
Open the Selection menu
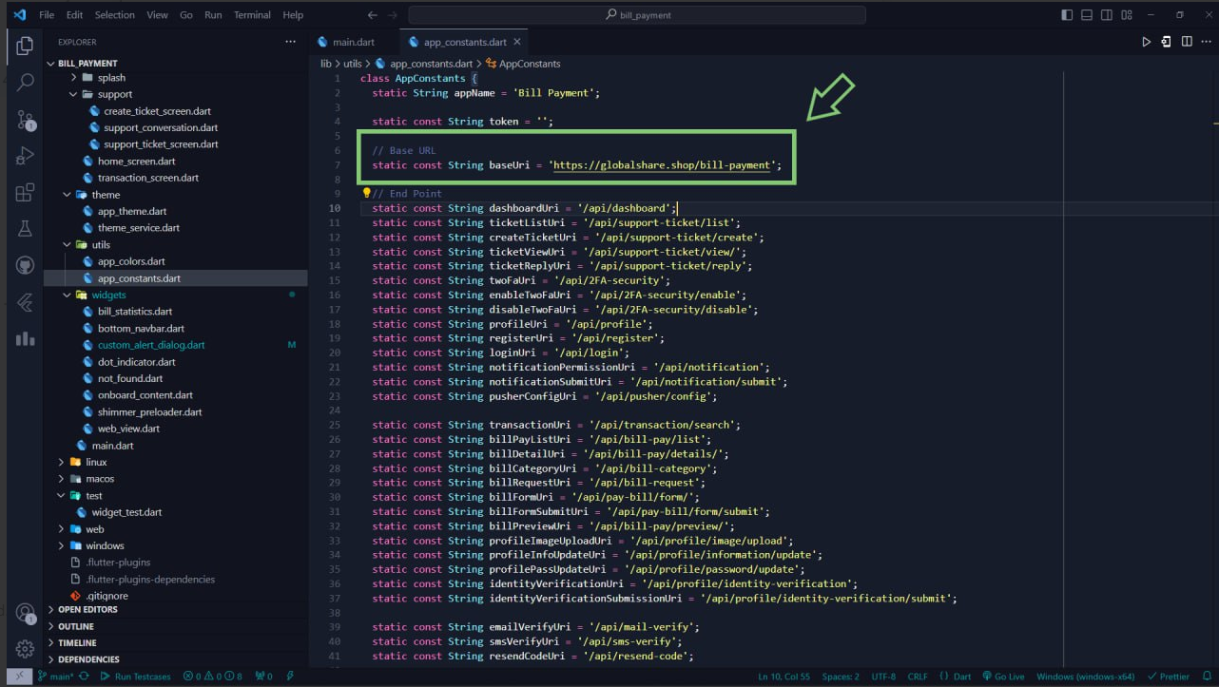(x=115, y=15)
